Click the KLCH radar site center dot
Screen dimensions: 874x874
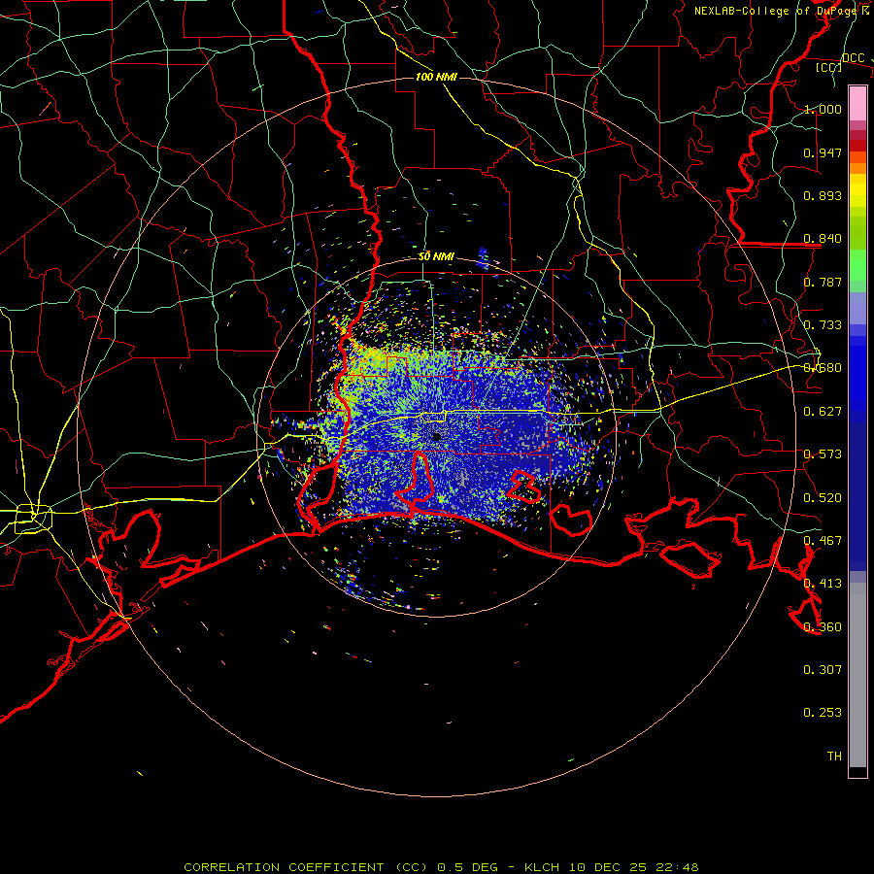[x=436, y=437]
